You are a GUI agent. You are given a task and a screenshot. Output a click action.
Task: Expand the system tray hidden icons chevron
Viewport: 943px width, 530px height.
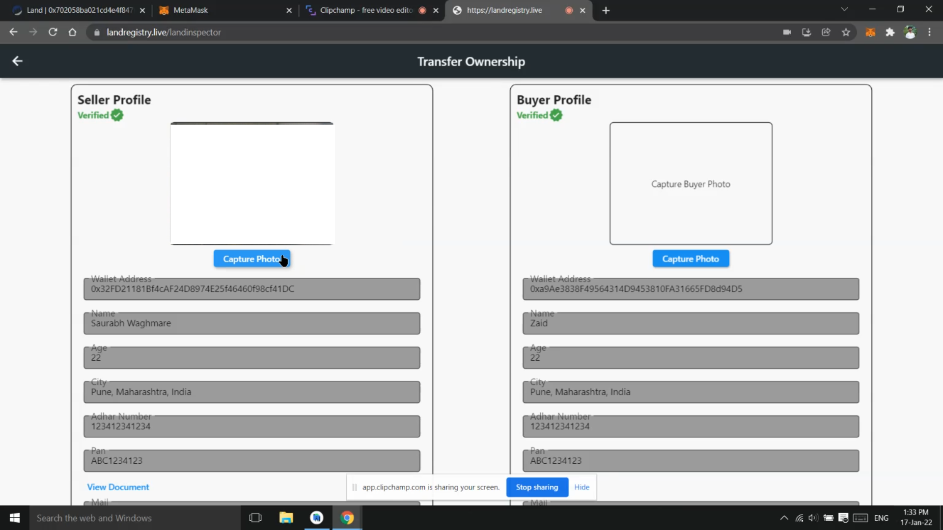(x=784, y=518)
